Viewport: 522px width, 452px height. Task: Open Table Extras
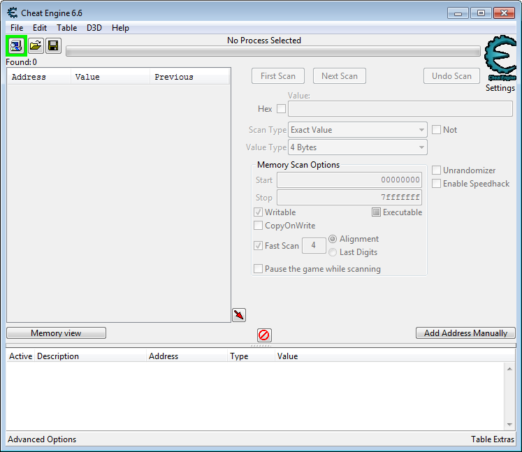493,439
